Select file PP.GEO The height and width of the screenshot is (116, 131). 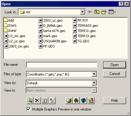point(47,46)
